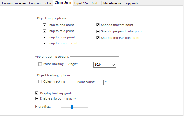The width and height of the screenshot is (184, 116).
Task: Click the Hit radius slider handle
Action: click(x=72, y=107)
